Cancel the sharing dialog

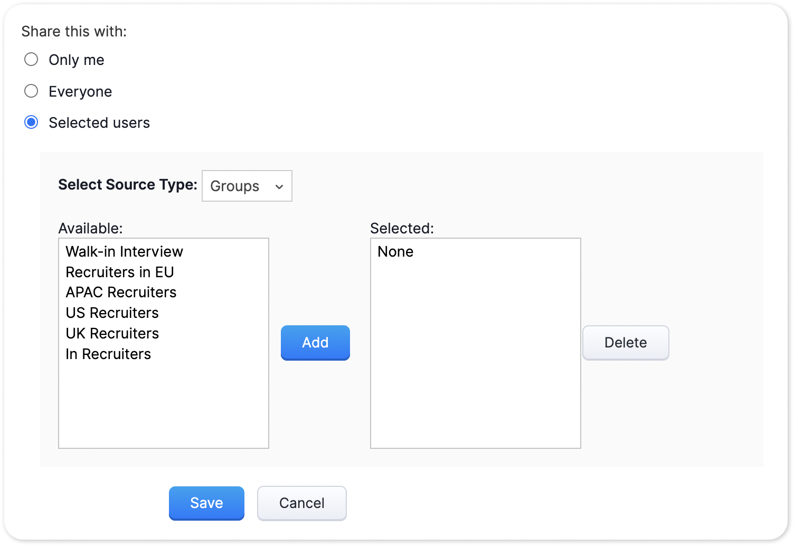(301, 503)
